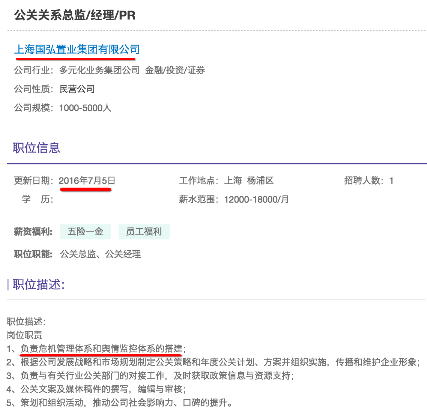Click the 岗位职责 subheading
The image size is (427, 418).
pyautogui.click(x=24, y=335)
